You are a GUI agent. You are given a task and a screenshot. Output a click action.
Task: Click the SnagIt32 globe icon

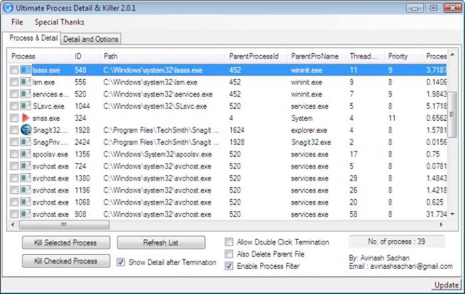(26, 130)
